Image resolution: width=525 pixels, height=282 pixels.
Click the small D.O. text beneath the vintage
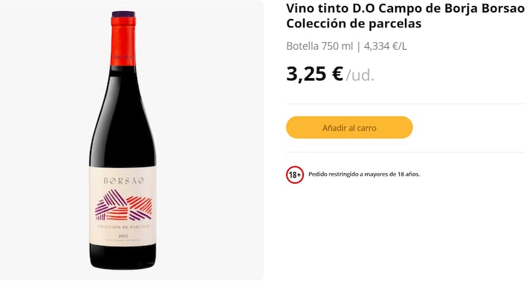click(x=123, y=243)
